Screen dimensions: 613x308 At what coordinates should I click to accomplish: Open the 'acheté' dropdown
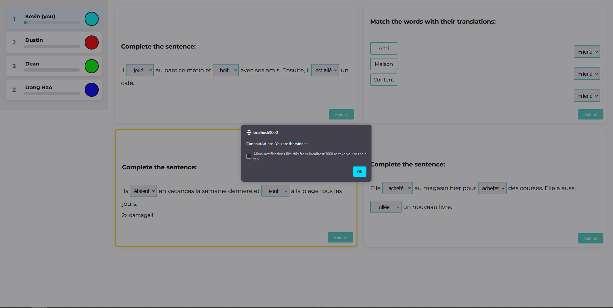[x=398, y=188]
